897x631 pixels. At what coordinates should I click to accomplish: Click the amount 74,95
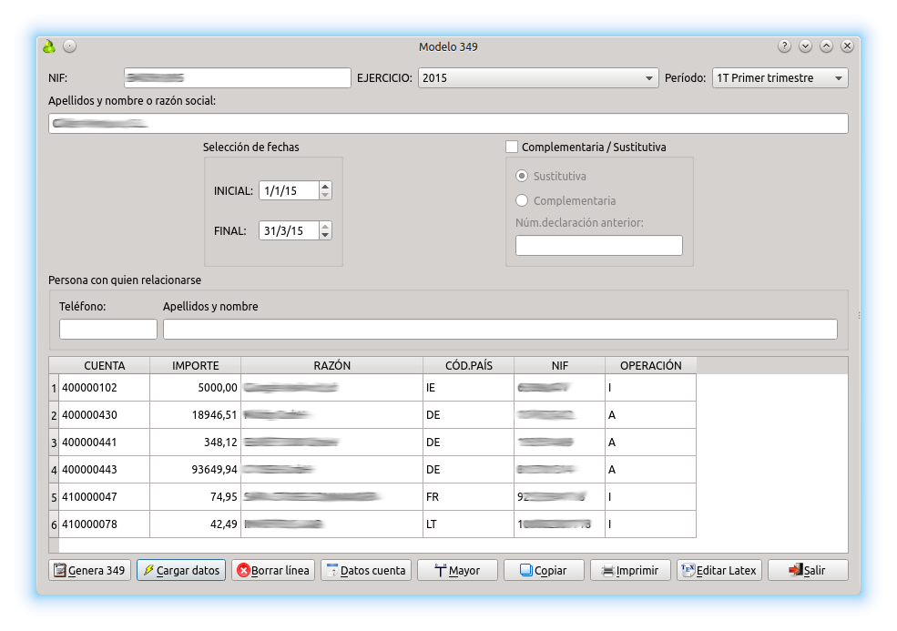[196, 496]
